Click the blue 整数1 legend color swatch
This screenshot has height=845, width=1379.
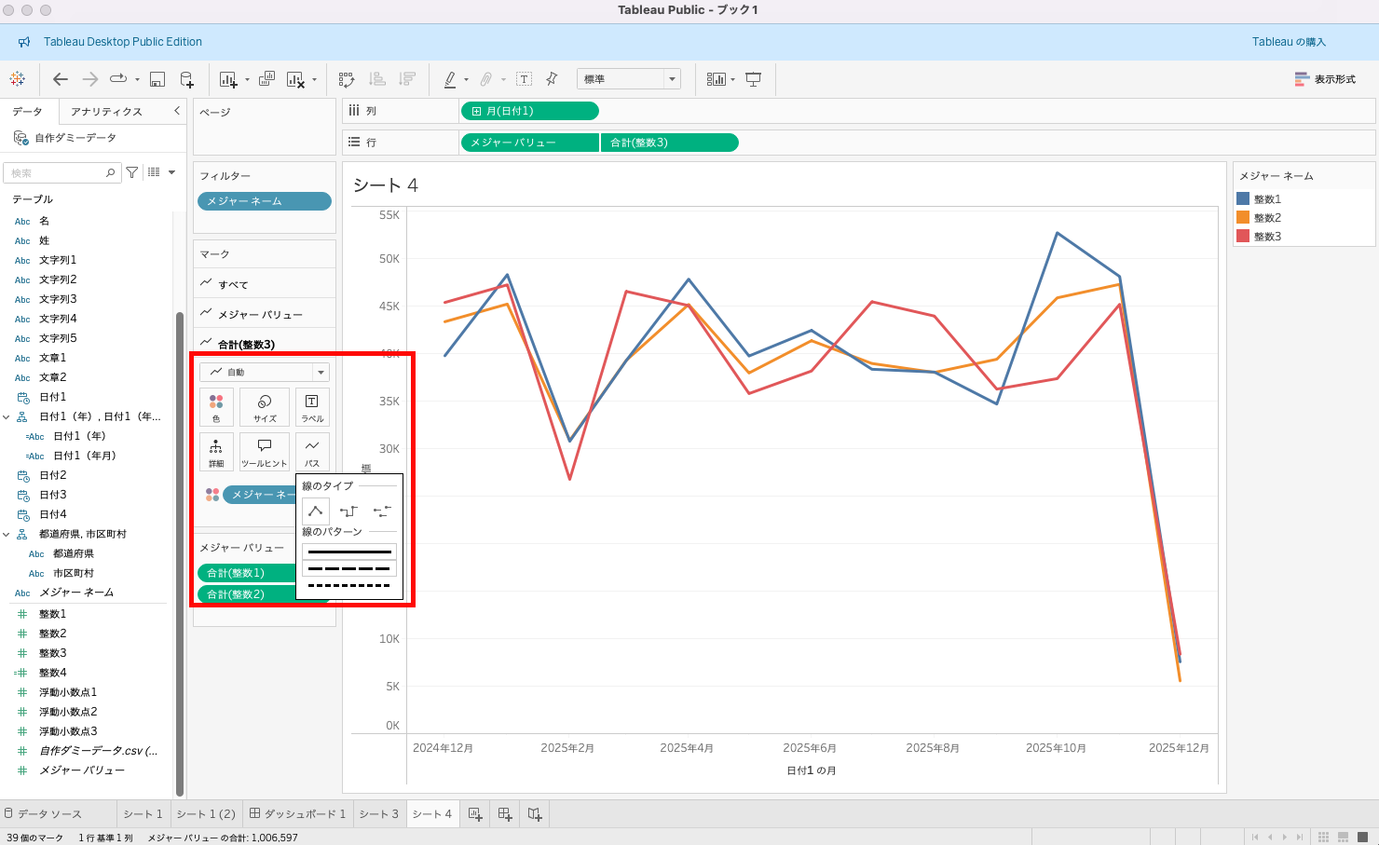tap(1243, 198)
